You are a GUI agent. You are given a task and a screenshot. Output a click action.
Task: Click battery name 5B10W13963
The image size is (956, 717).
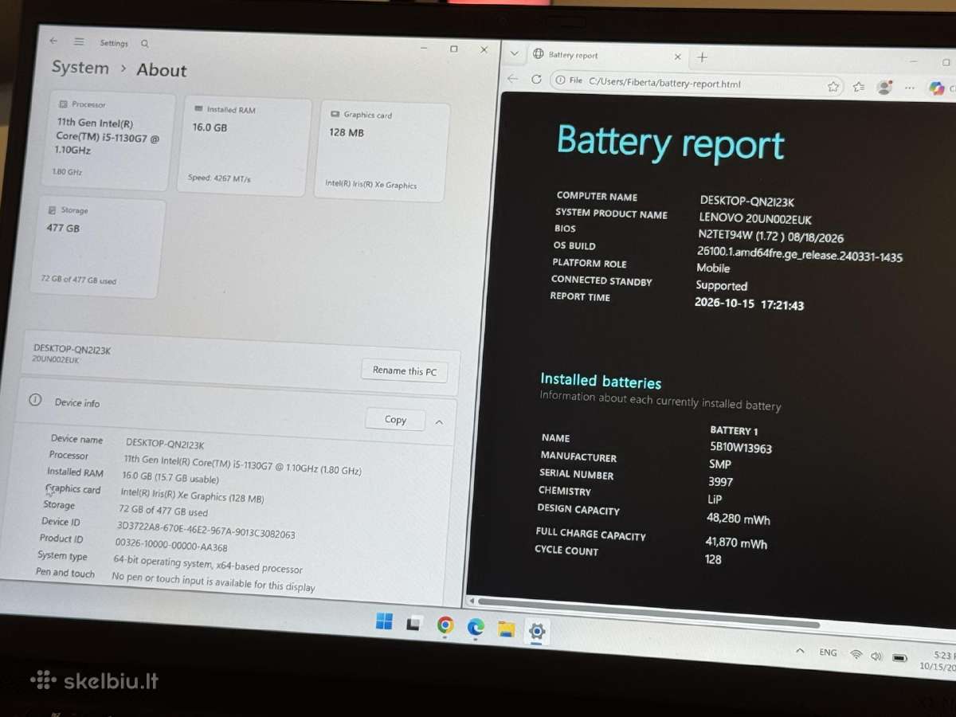point(741,448)
